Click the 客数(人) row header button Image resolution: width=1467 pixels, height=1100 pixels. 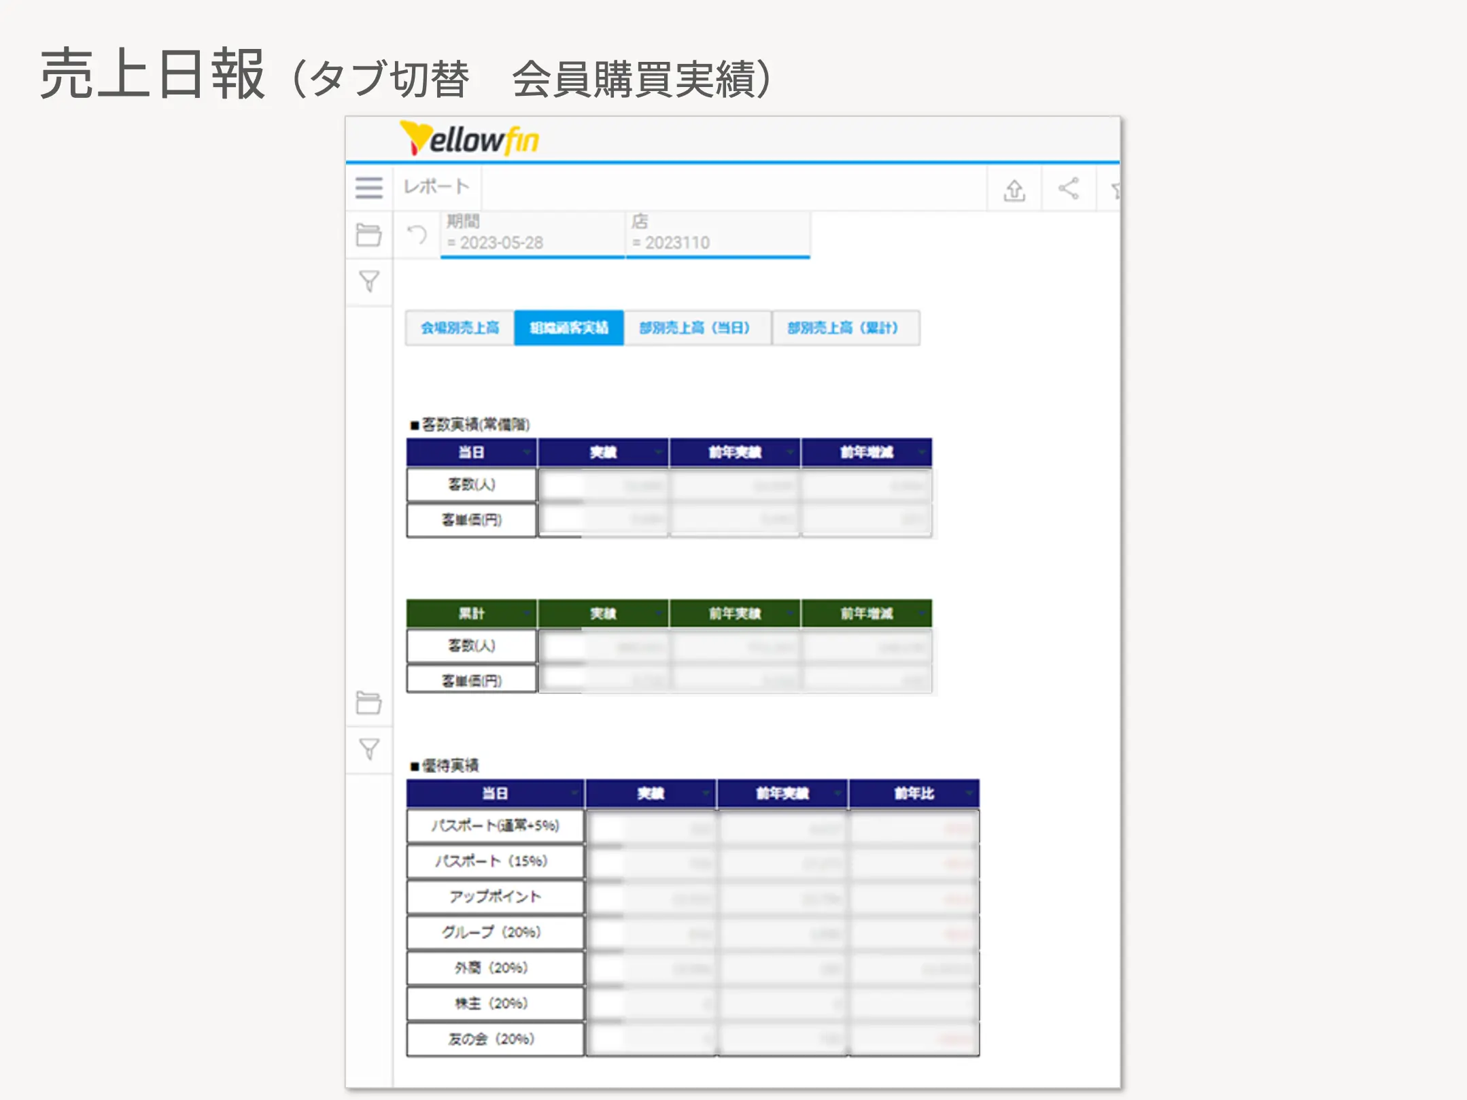(x=470, y=485)
